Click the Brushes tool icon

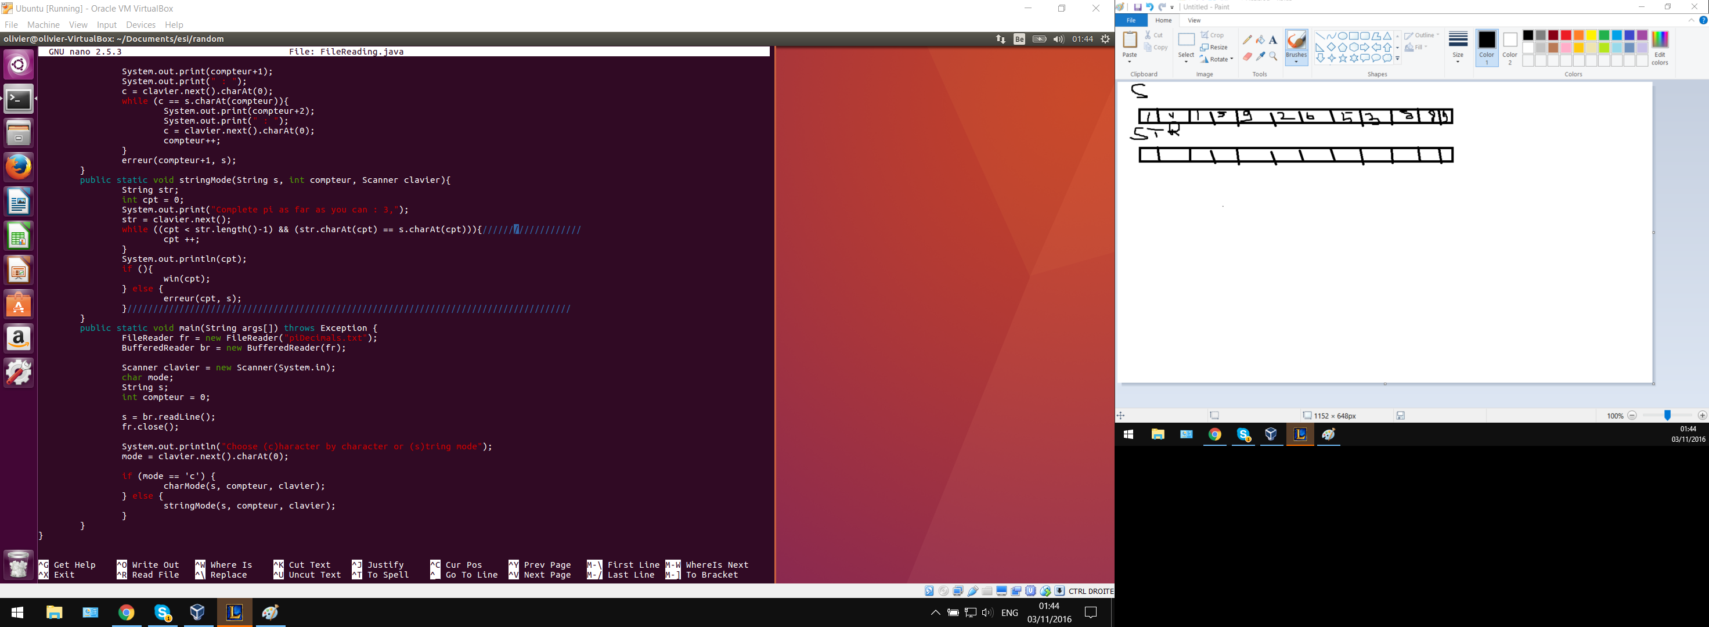pyautogui.click(x=1296, y=41)
